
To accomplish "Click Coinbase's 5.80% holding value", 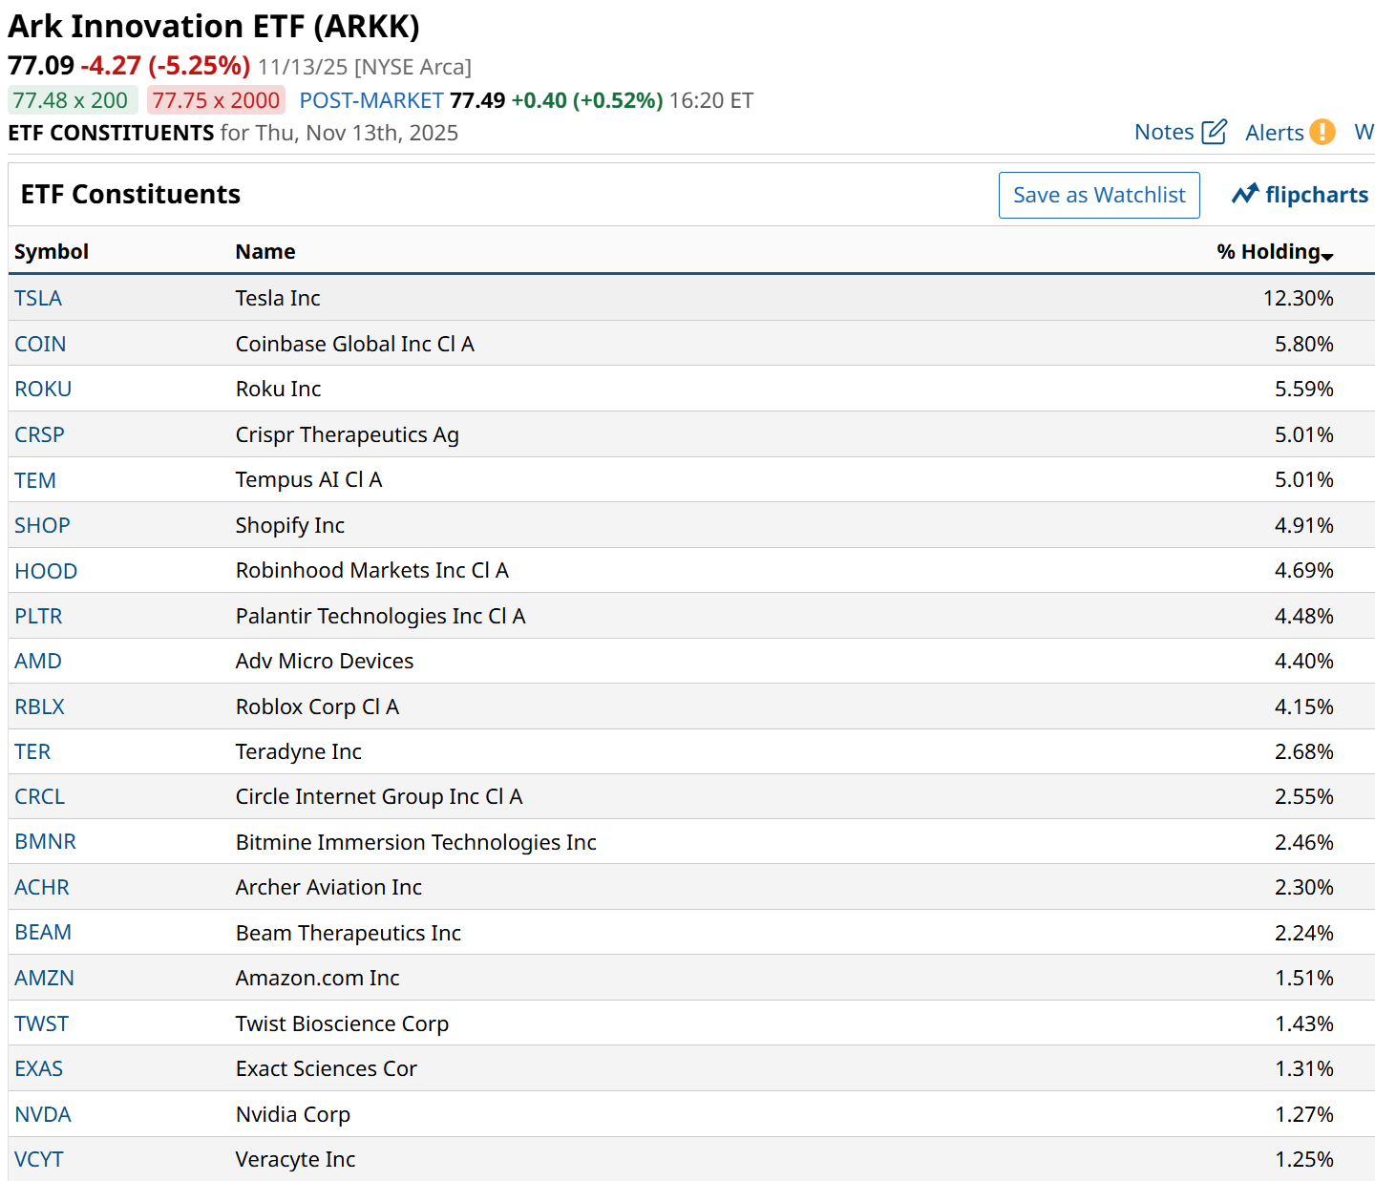I will click(x=1304, y=344).
